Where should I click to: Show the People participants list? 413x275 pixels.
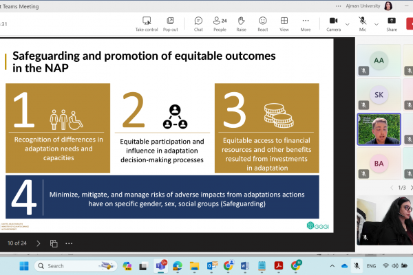click(220, 24)
